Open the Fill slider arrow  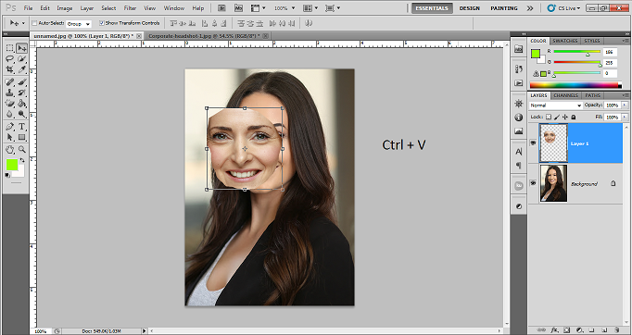click(x=625, y=118)
